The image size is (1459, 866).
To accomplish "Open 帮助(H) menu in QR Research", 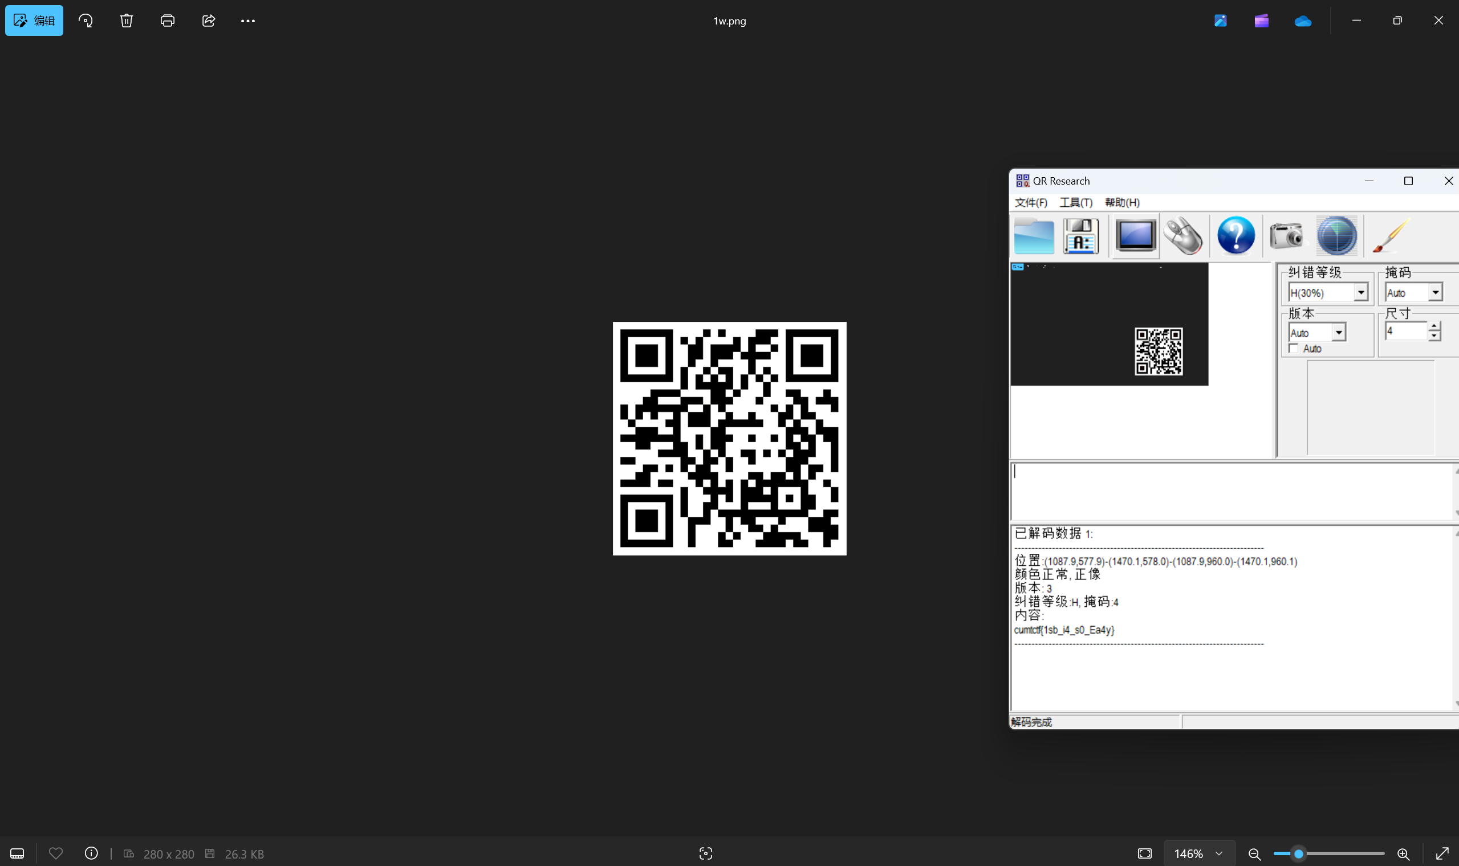I will tap(1121, 202).
